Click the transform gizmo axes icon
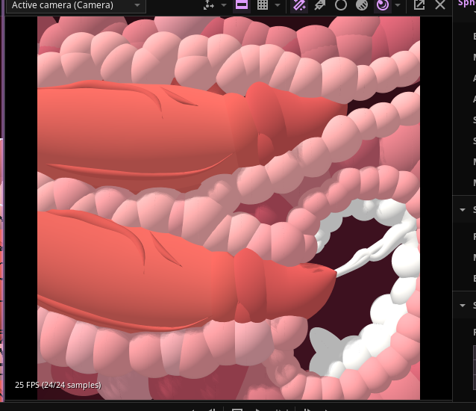 (x=209, y=5)
